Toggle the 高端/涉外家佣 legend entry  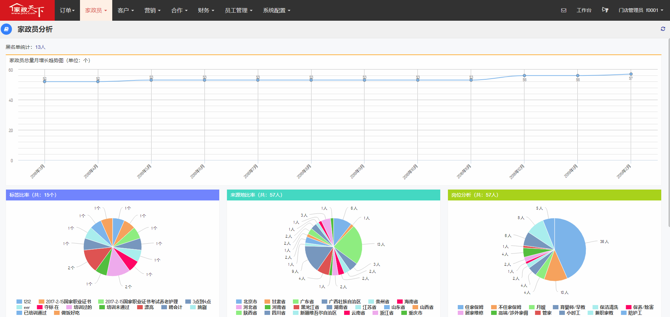[x=510, y=313]
